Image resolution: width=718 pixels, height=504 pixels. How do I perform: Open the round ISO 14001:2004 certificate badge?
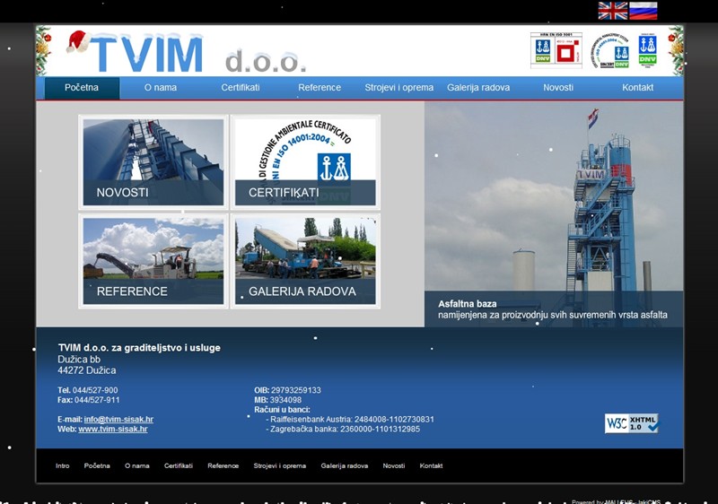[610, 51]
